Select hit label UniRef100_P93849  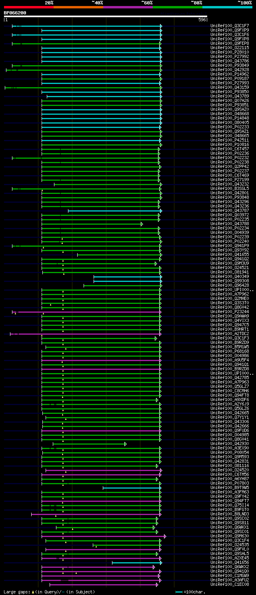coord(230,66)
